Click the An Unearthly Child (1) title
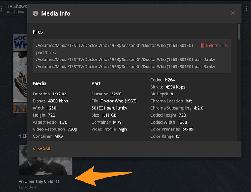Viewport: 251px width, 192px height. [39, 181]
